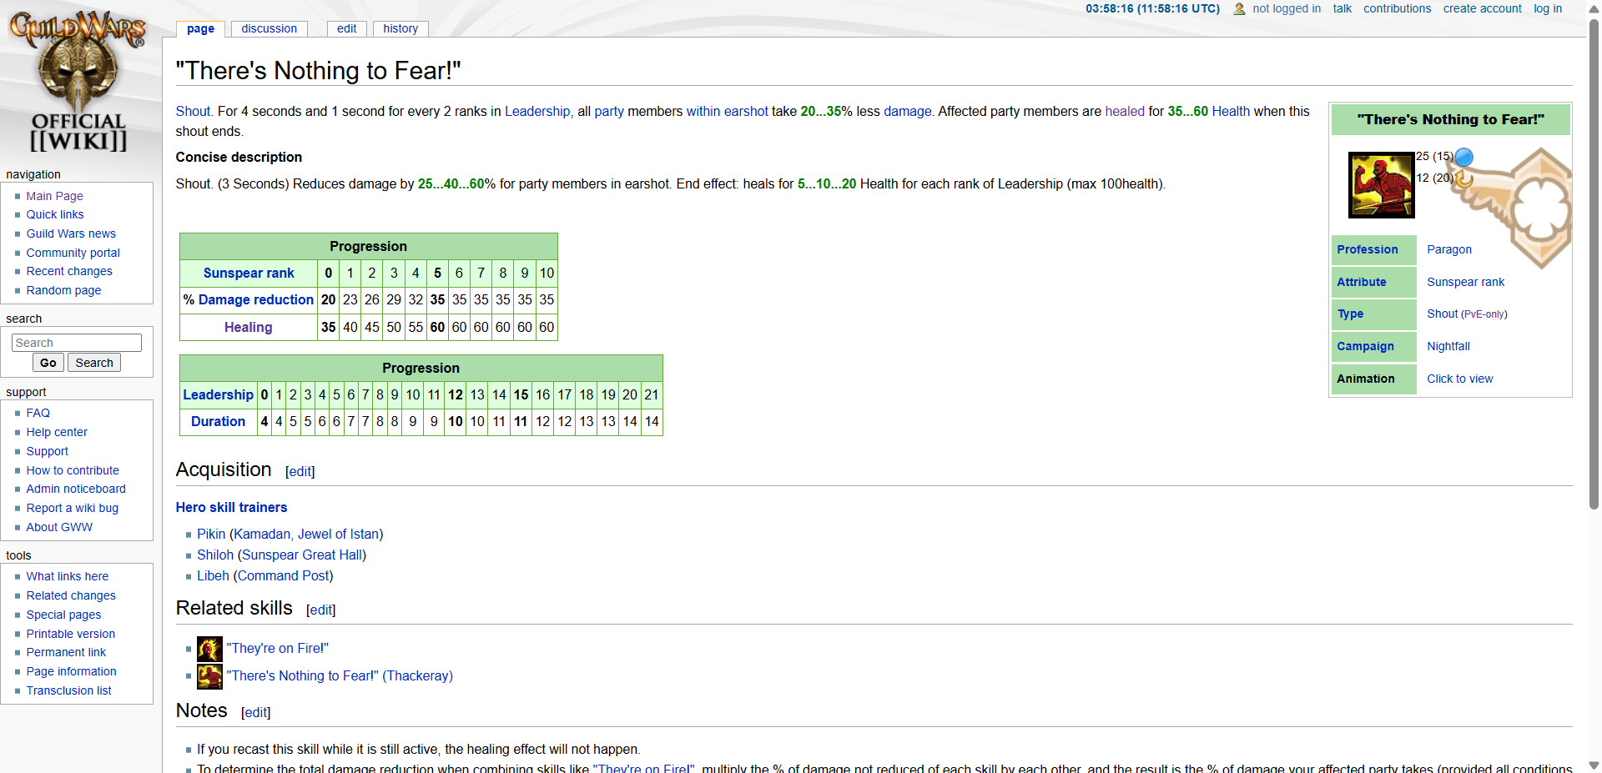Viewport: 1602px width, 773px height.
Task: Click Duration header in progression table
Action: click(x=218, y=421)
